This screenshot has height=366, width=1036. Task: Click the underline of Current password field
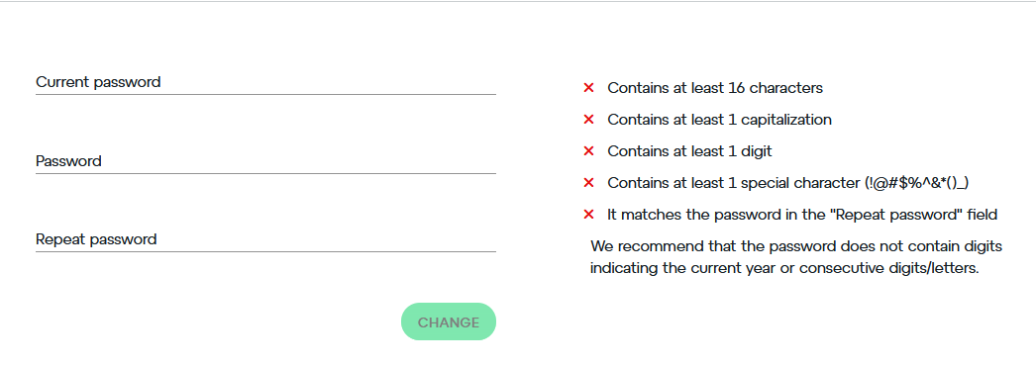[x=265, y=94]
